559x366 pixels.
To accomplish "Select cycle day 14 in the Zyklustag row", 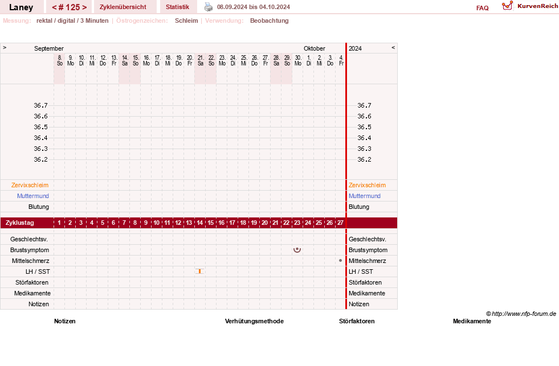I will (199, 223).
